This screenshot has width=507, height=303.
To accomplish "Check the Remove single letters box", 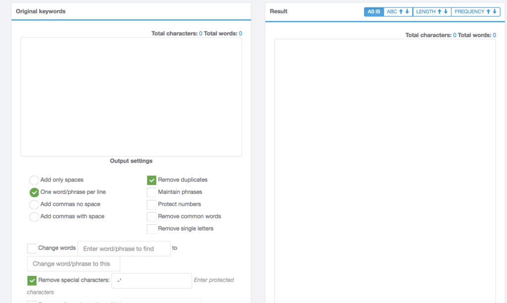I will click(152, 229).
